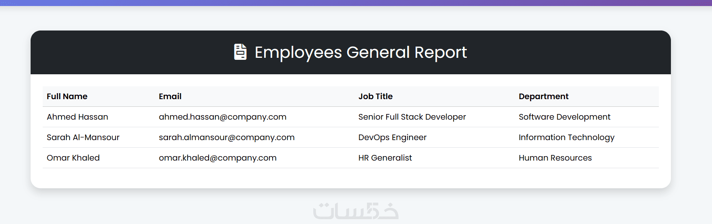Click Software Development department cell
The image size is (712, 224).
pos(564,117)
